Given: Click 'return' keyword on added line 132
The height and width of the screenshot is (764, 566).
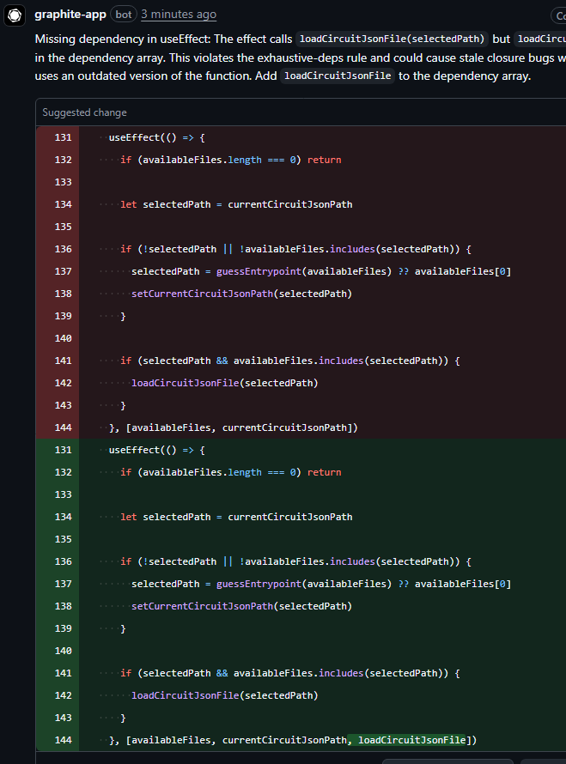Looking at the screenshot, I should [324, 473].
